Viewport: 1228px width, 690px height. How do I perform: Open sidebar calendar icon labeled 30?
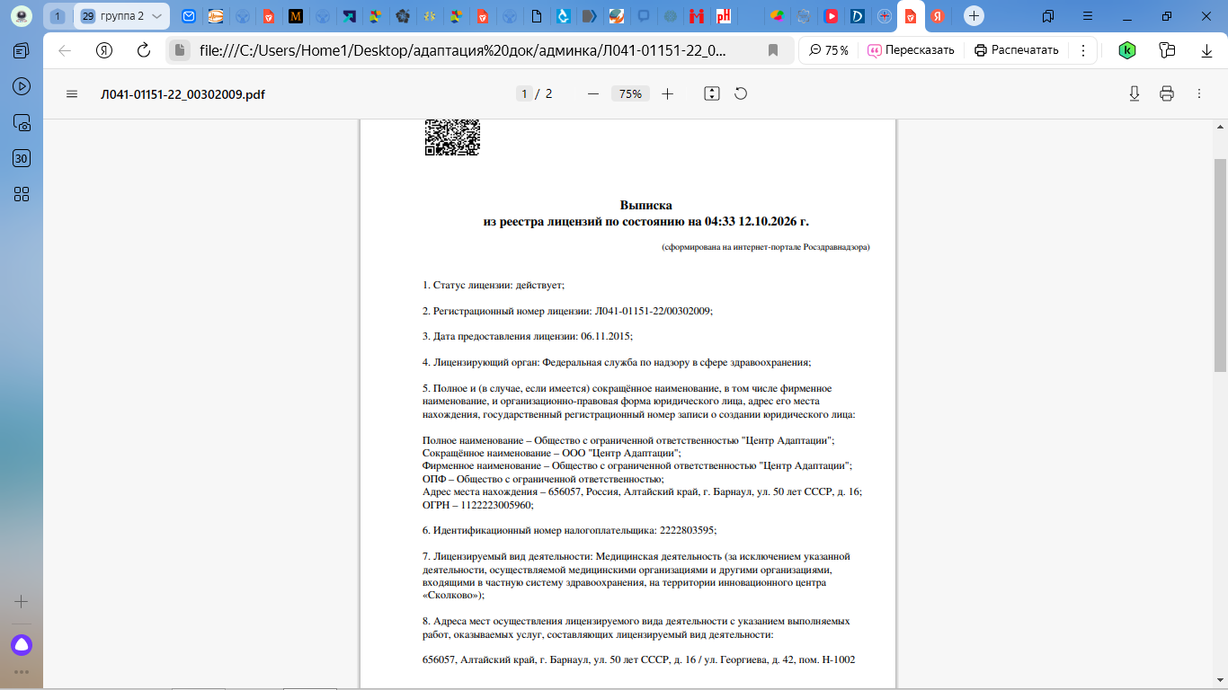click(x=22, y=158)
